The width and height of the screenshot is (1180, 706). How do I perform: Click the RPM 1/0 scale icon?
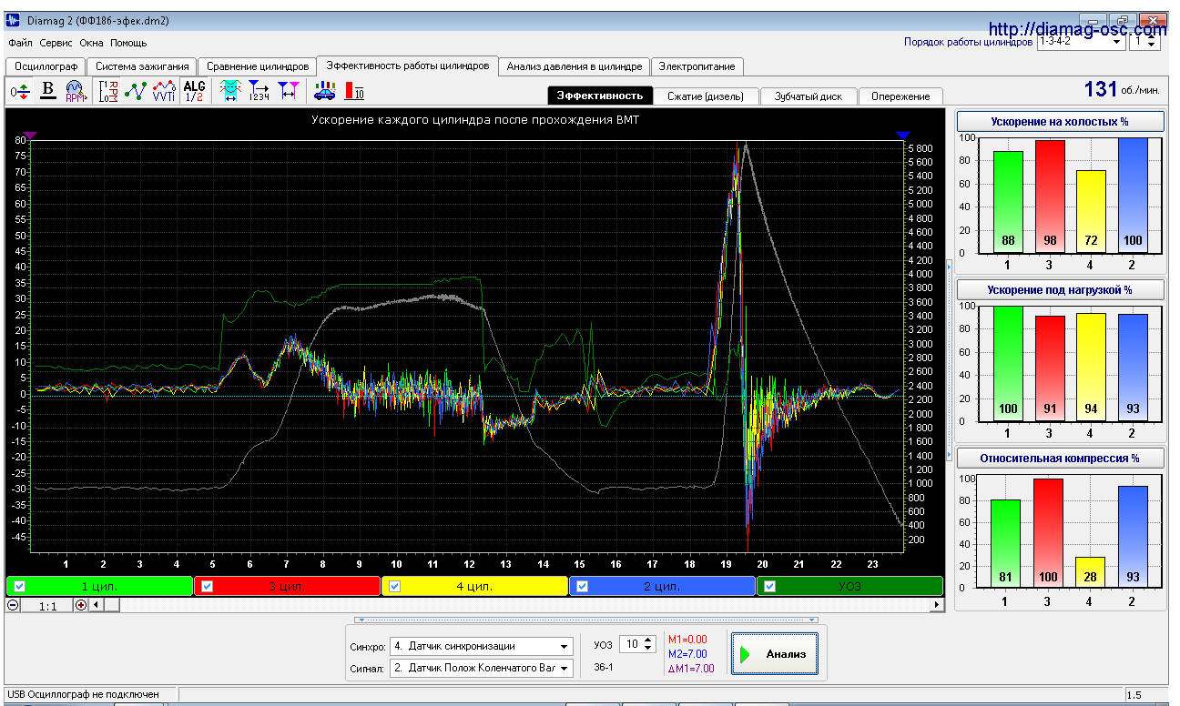click(109, 91)
